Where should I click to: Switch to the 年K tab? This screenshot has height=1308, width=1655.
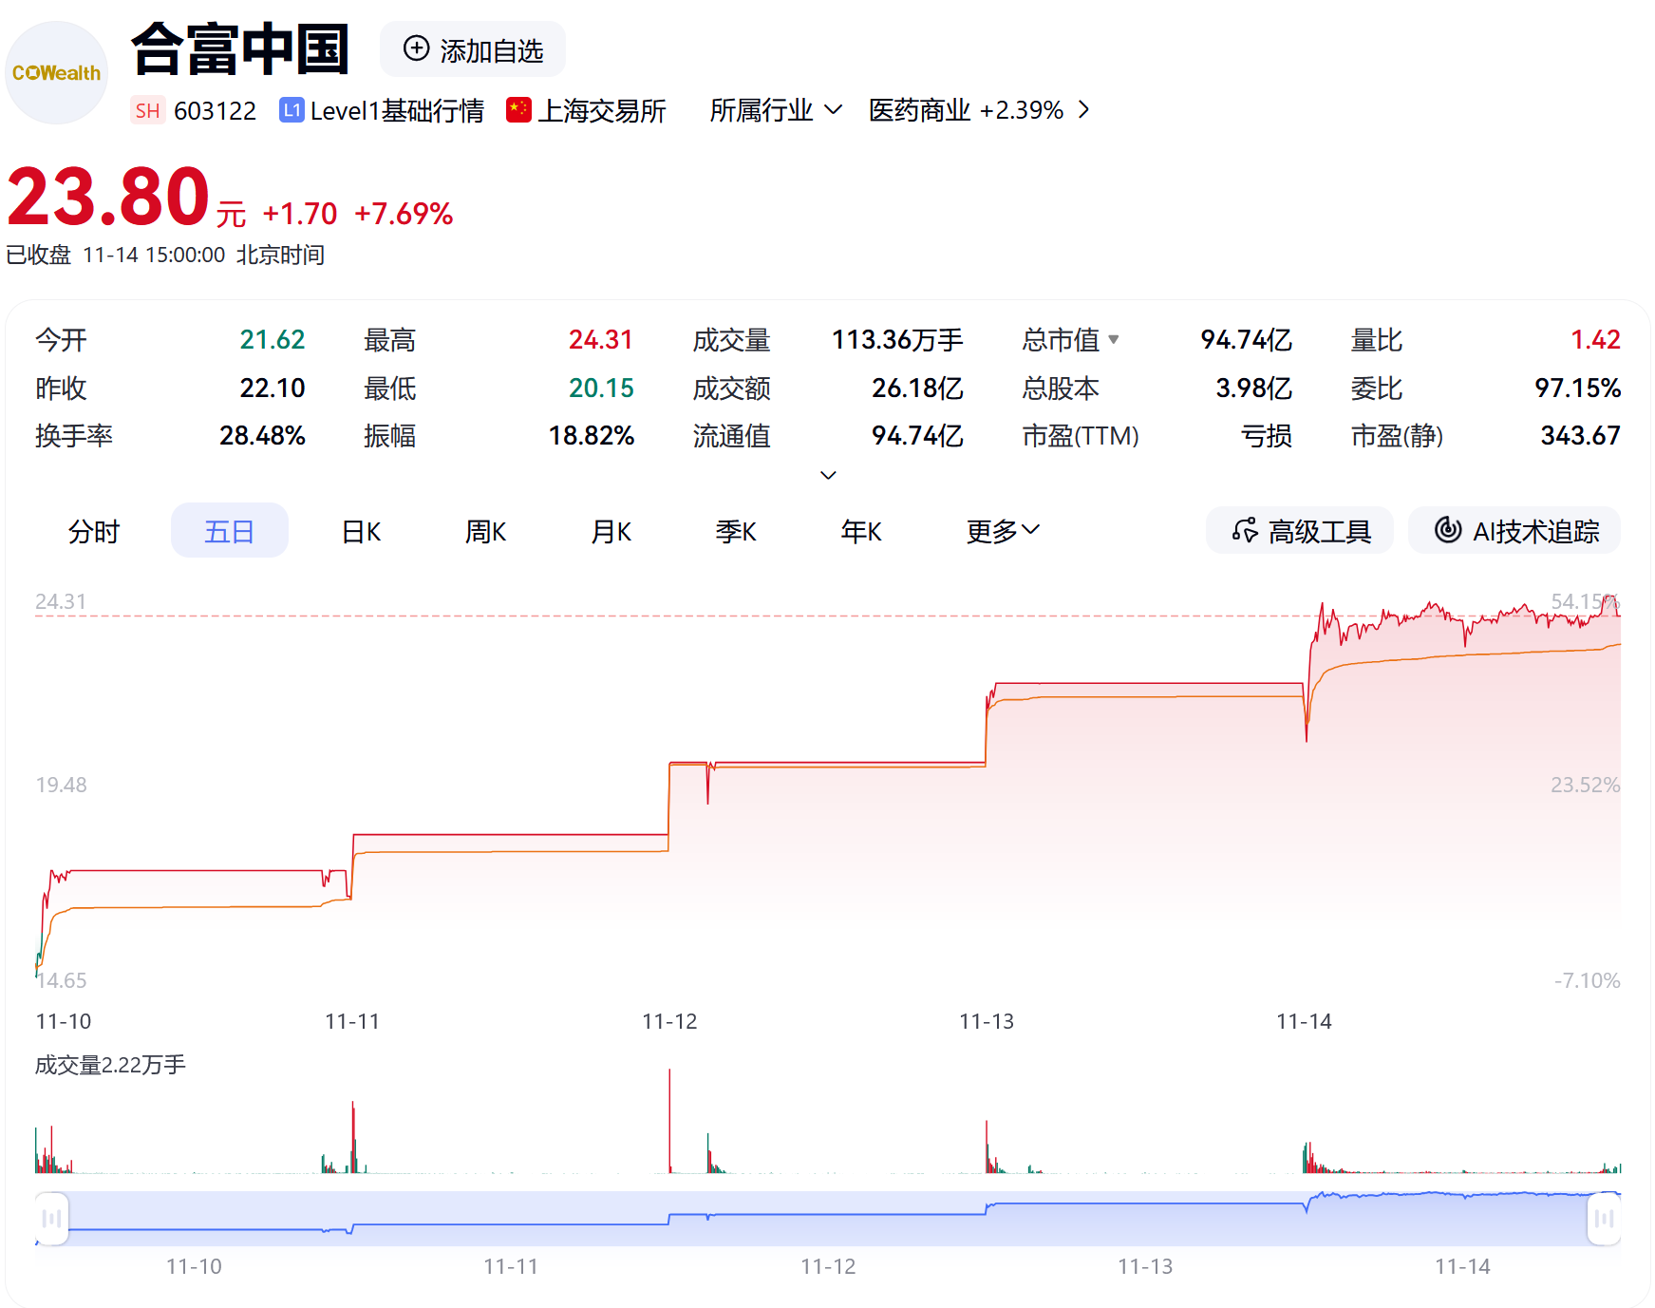pos(861,531)
